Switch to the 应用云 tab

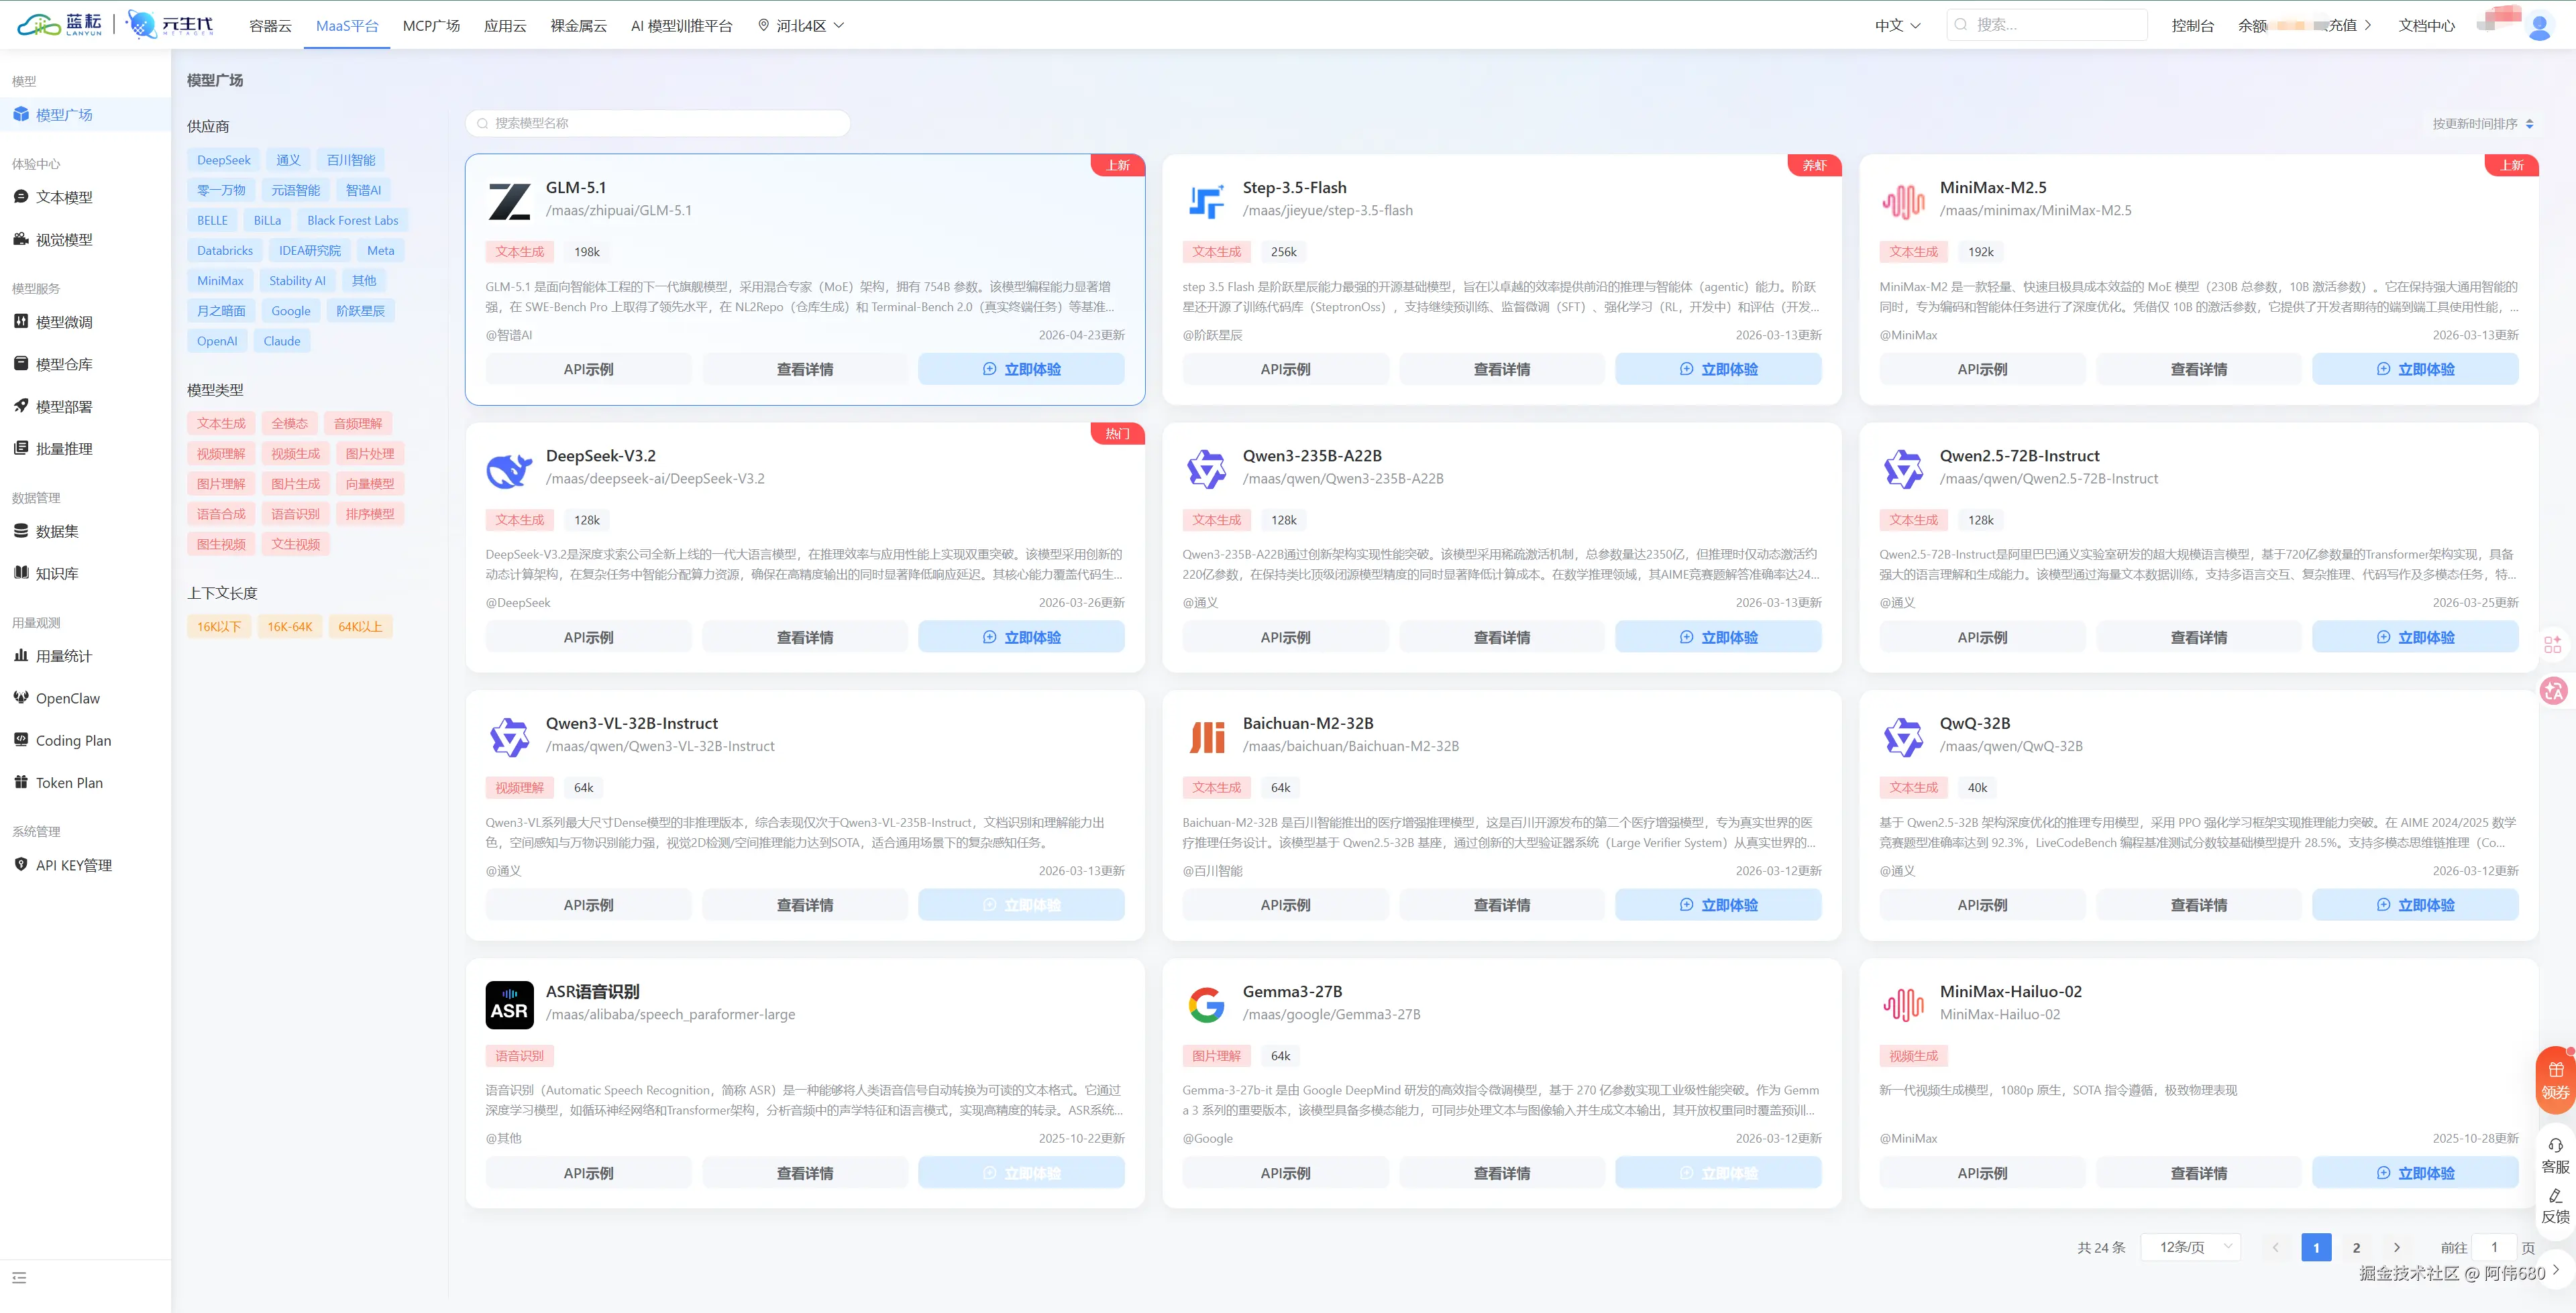pyautogui.click(x=505, y=26)
